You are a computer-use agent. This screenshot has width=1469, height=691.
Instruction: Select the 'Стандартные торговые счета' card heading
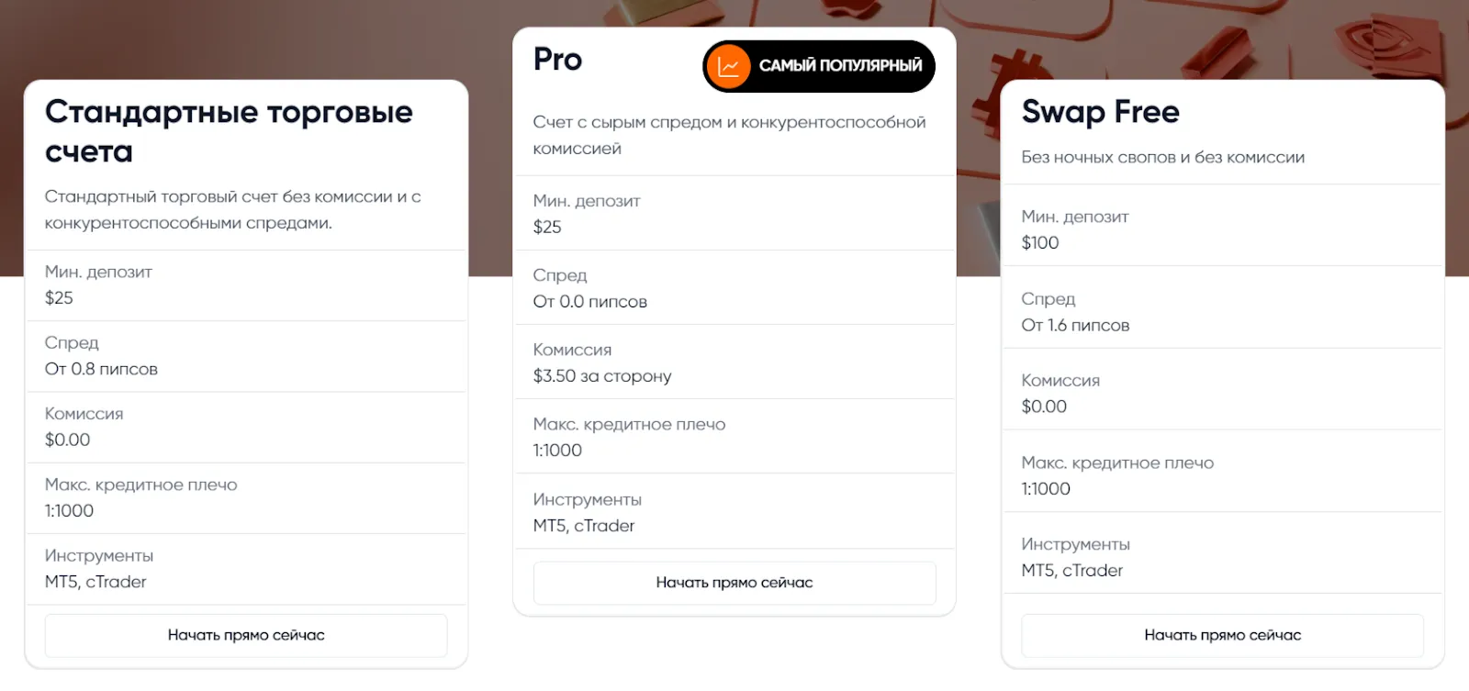(x=229, y=131)
